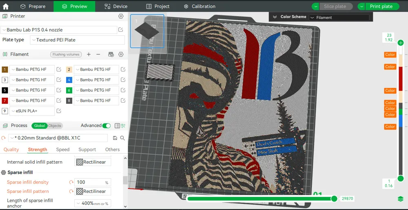The image size is (408, 210).
Task: Edit filament 2 preset
Action: (x=123, y=69)
